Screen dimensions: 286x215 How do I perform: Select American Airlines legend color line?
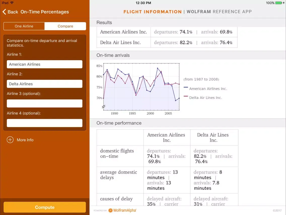[x=186, y=87]
